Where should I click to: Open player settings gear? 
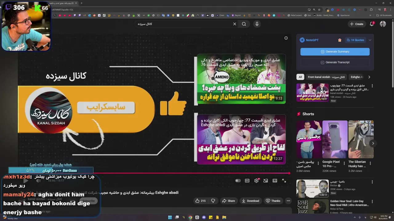(256, 181)
